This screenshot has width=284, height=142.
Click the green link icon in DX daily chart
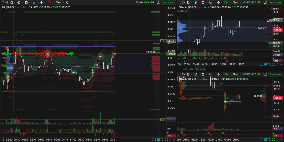coord(226,3)
